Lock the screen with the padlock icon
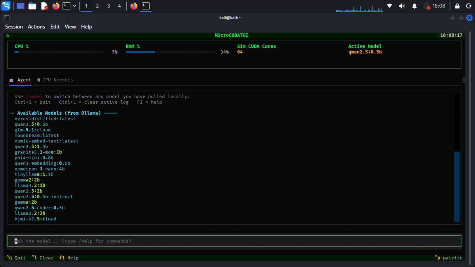Image resolution: width=475 pixels, height=267 pixels. [457, 6]
